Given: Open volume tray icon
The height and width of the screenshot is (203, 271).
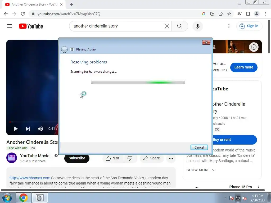Looking at the screenshot, I should pos(244,198).
